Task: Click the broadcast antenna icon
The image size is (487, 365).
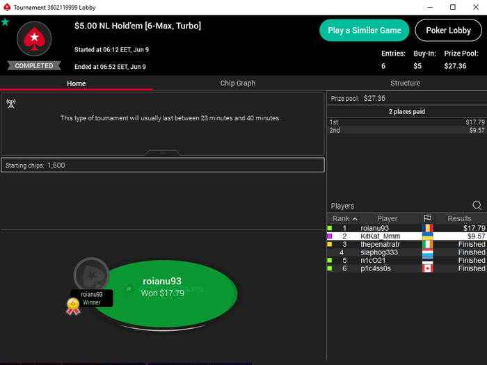Action: (x=11, y=104)
